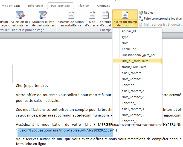Click the HYPERLINK field code word
The image size is (183, 147).
[x=172, y=125]
